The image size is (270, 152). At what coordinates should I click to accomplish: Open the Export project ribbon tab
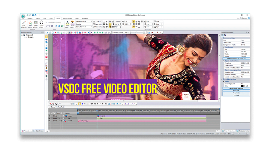[67, 18]
